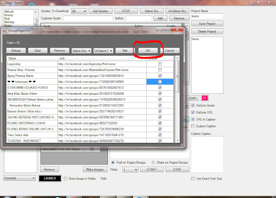Click the Delete Project button

tap(207, 31)
